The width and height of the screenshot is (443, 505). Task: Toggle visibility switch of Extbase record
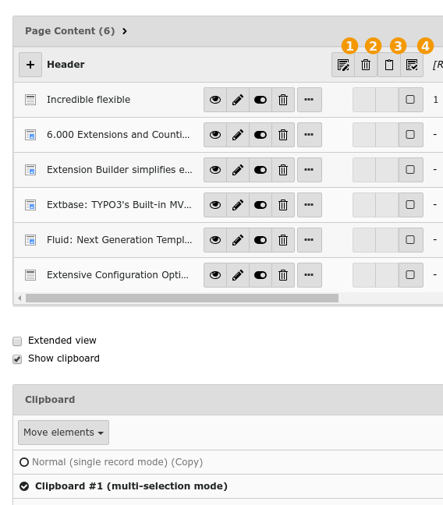click(x=260, y=205)
